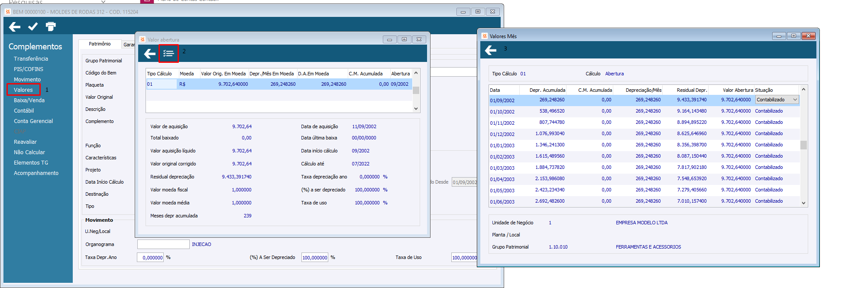
Task: Open Elementos TG in sidebar
Action: click(x=31, y=162)
